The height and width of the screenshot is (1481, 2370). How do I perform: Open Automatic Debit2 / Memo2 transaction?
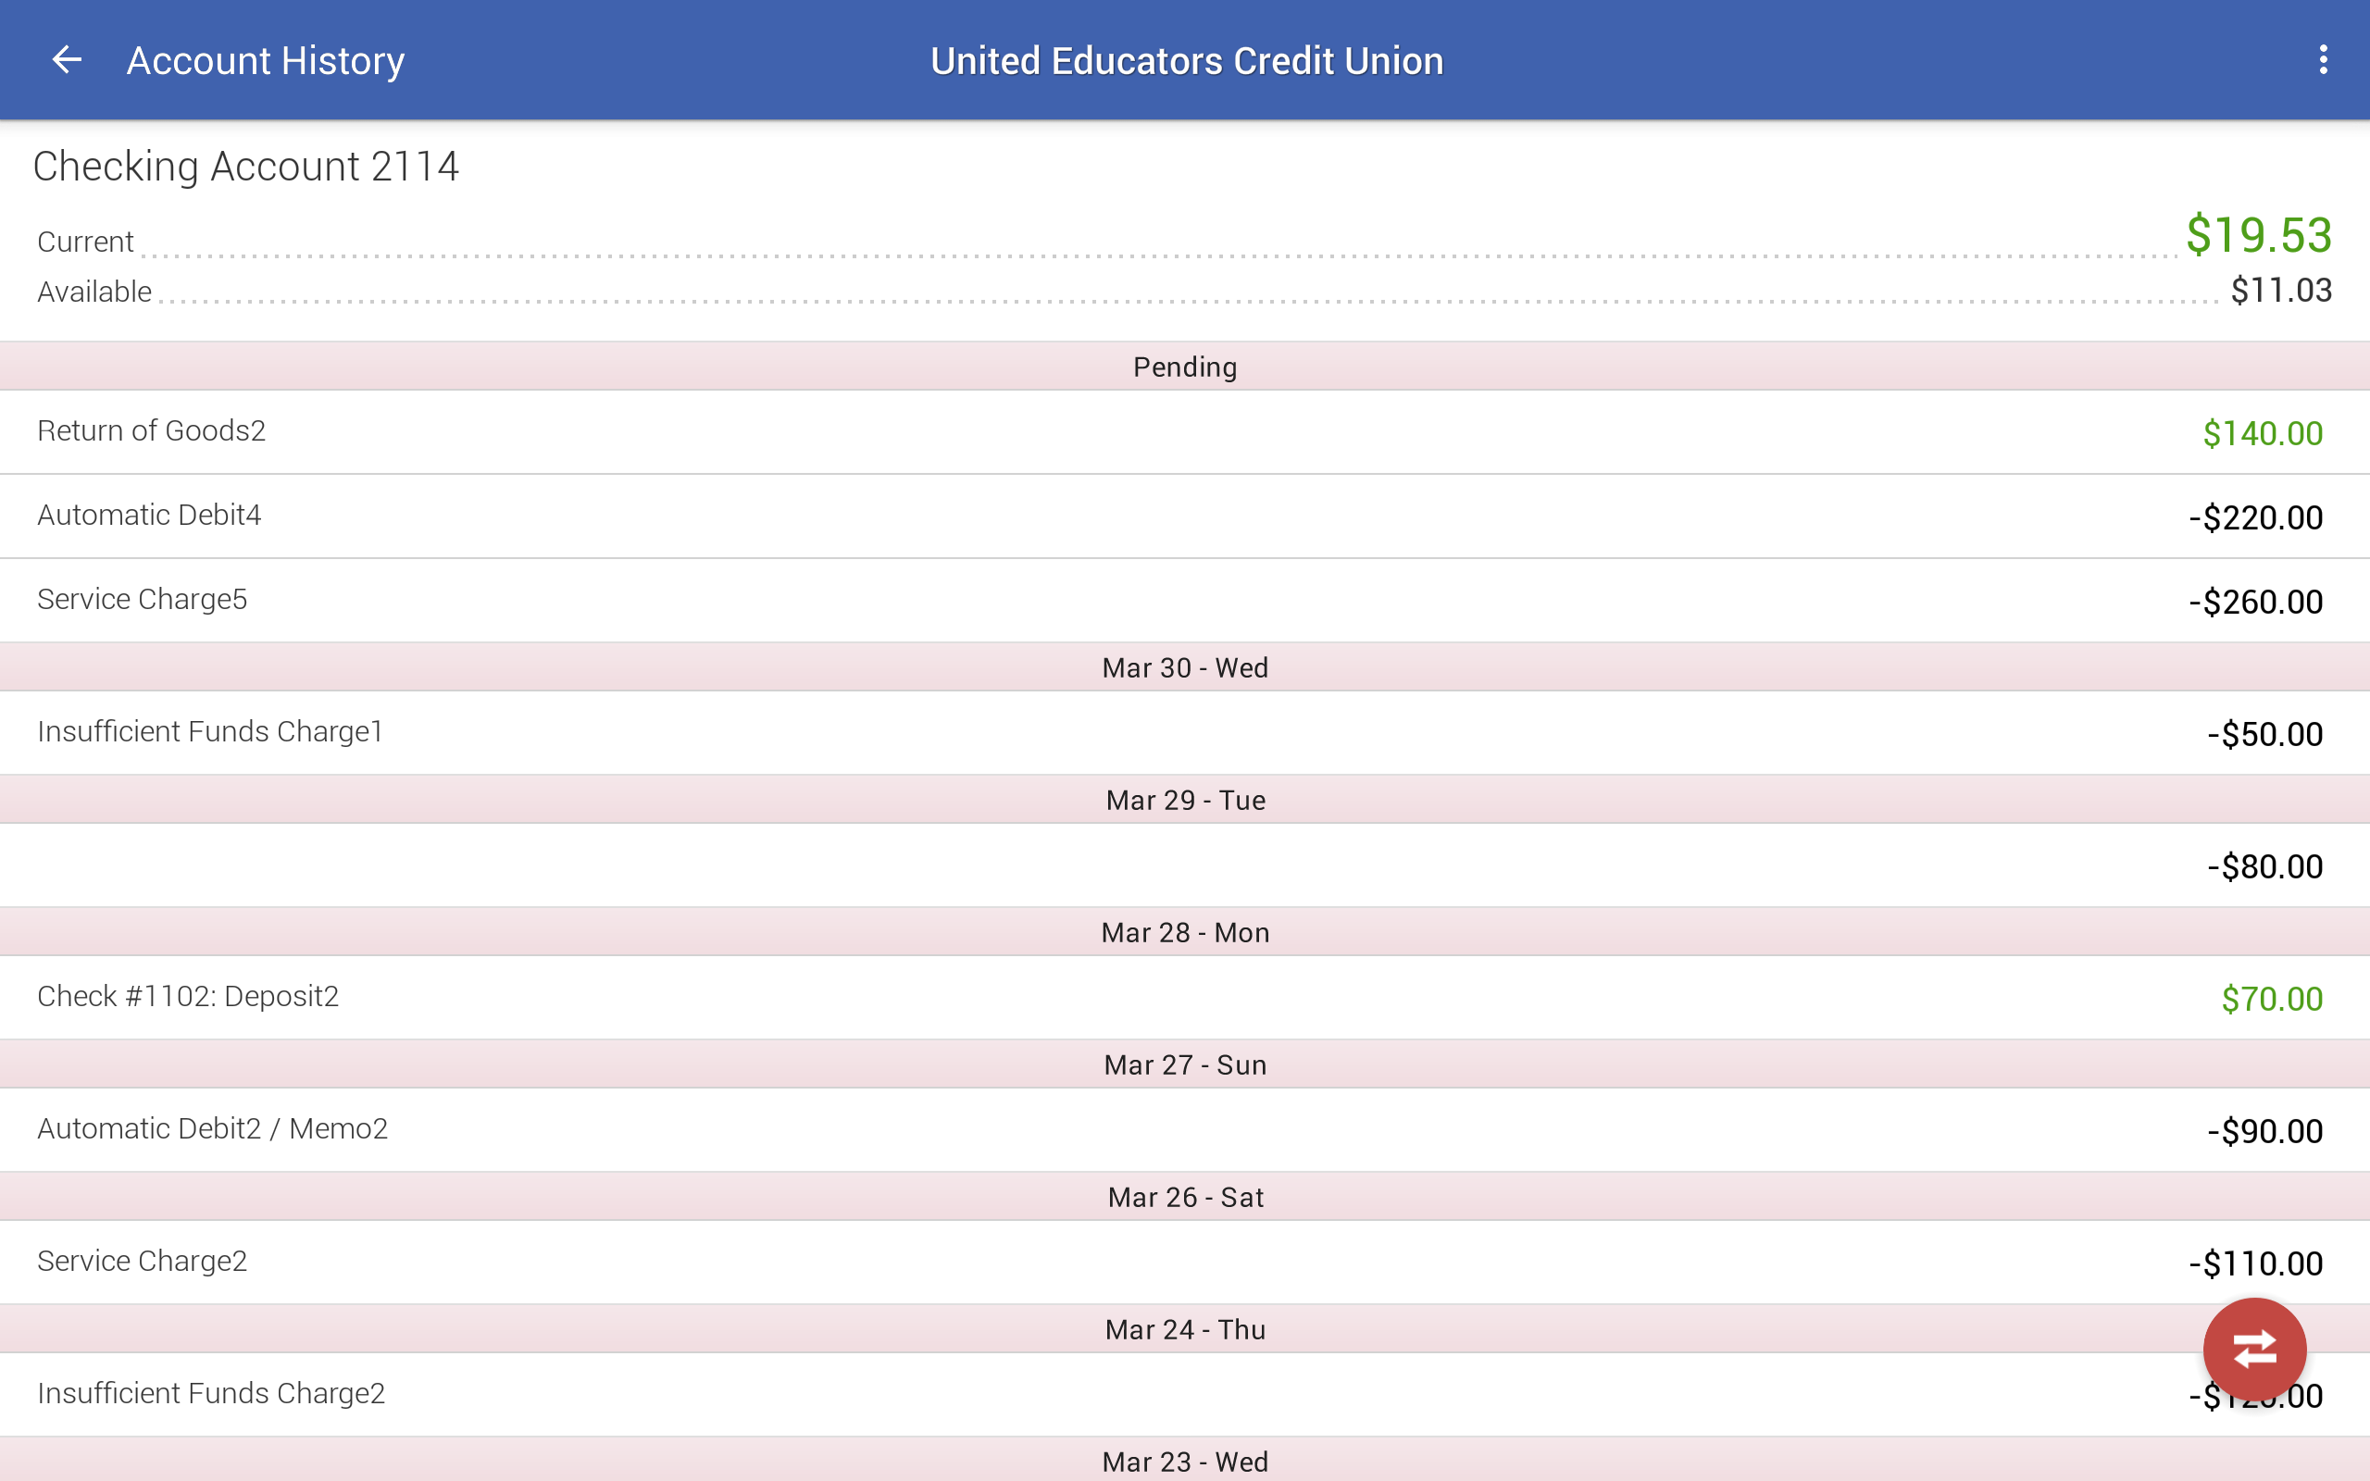click(1185, 1129)
